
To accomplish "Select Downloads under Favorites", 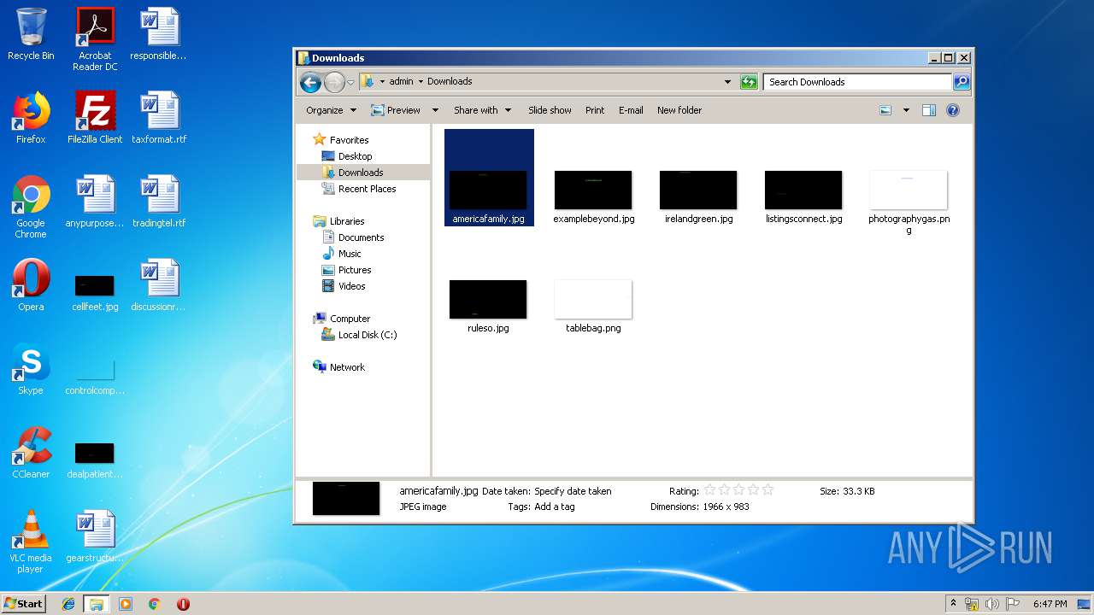I will tap(361, 173).
